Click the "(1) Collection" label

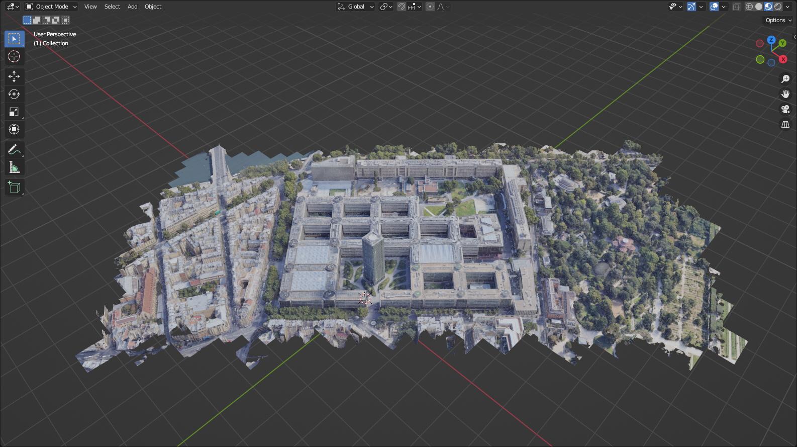tap(51, 43)
